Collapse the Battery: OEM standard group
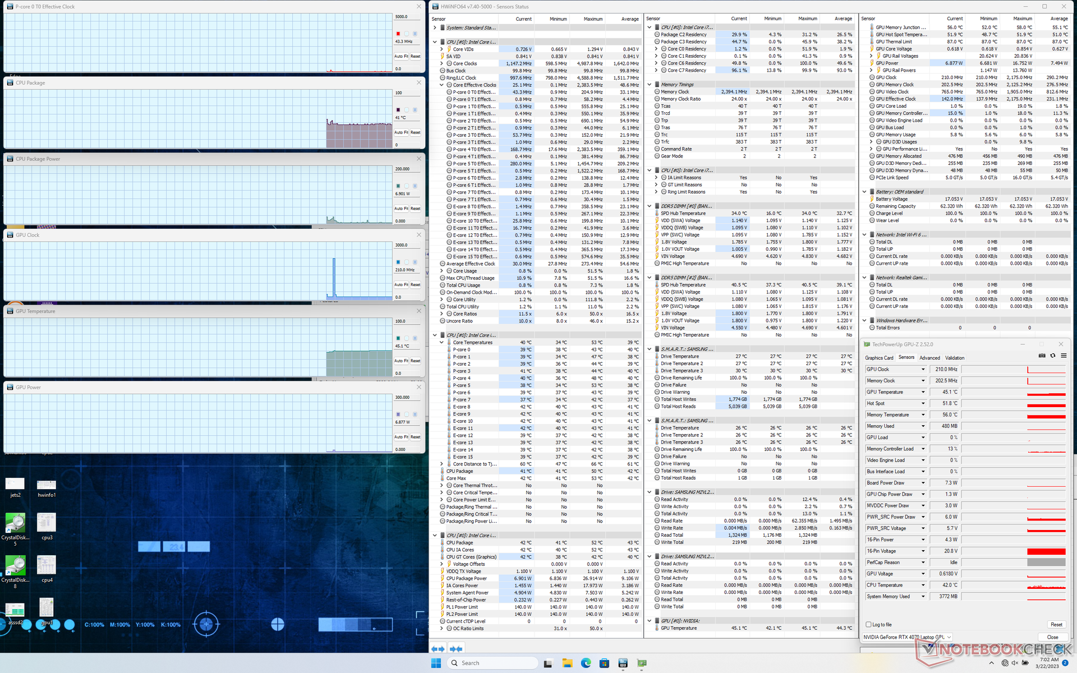Viewport: 1077px width, 673px height. pos(864,192)
